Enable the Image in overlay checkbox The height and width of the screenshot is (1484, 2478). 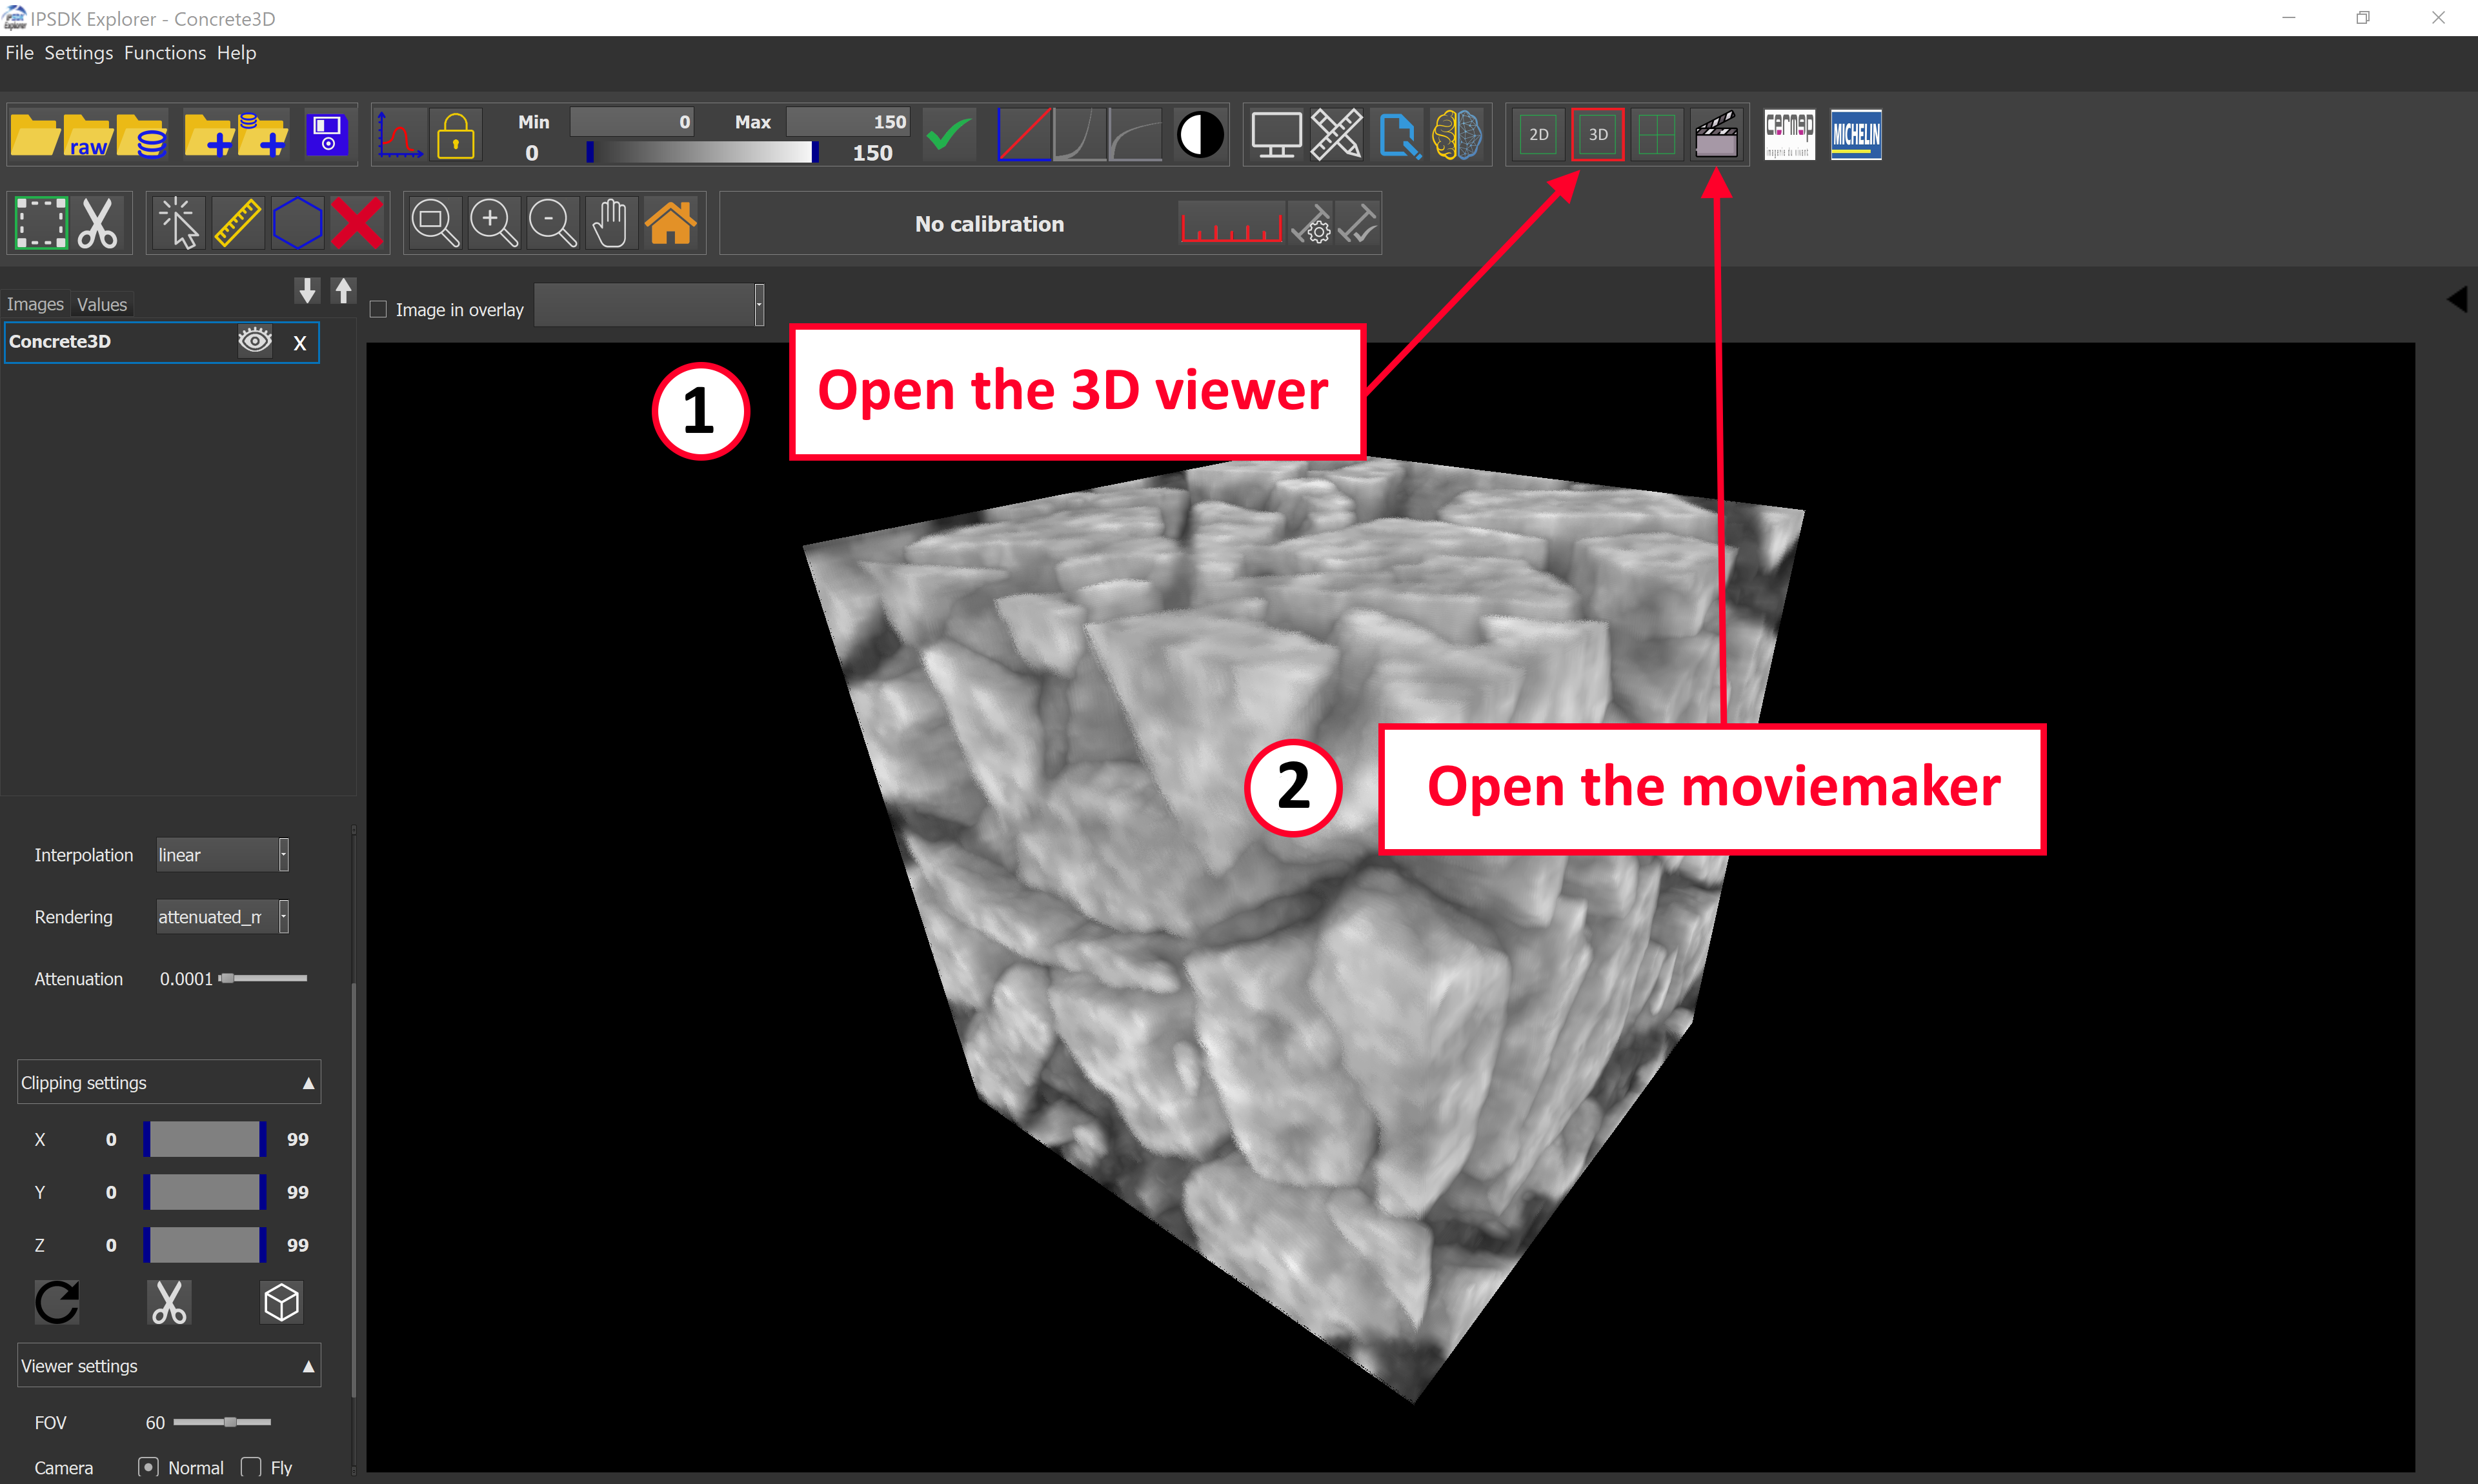point(378,310)
